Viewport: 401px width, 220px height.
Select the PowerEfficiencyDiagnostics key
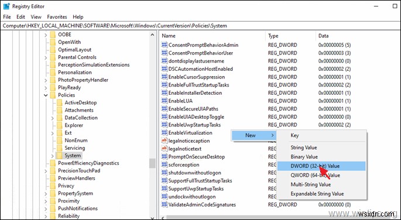(88, 163)
